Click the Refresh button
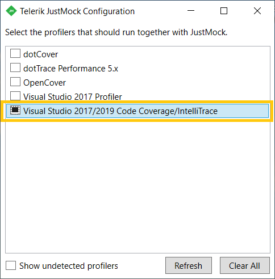 (189, 265)
